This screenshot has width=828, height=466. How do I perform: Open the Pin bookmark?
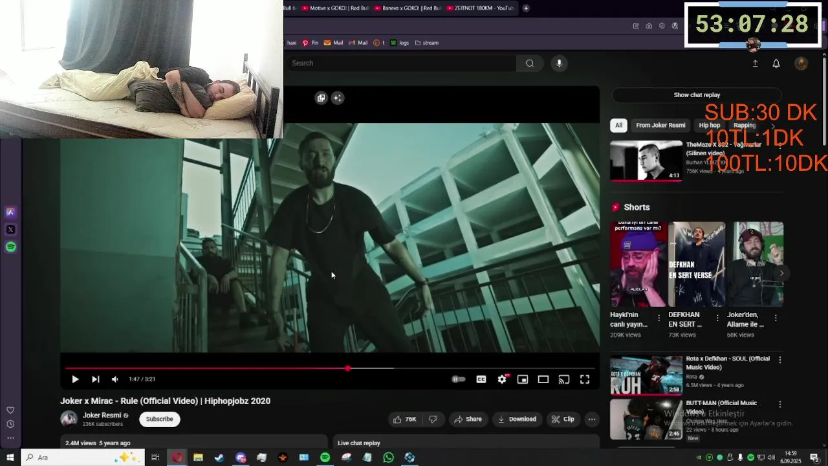(x=310, y=43)
